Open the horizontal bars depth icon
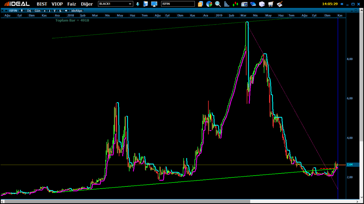Image resolution: width=364 pixels, height=204 pixels. pos(227,4)
